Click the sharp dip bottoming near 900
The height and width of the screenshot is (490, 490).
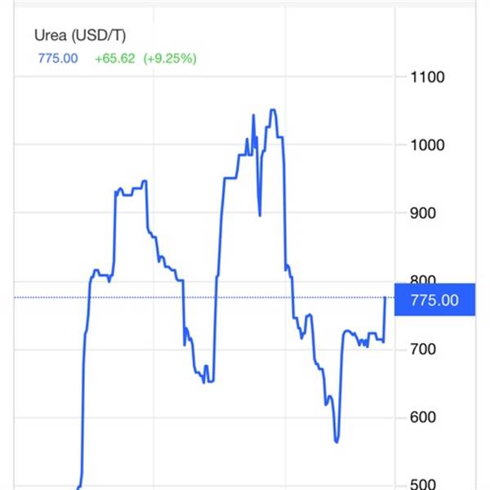pos(260,215)
